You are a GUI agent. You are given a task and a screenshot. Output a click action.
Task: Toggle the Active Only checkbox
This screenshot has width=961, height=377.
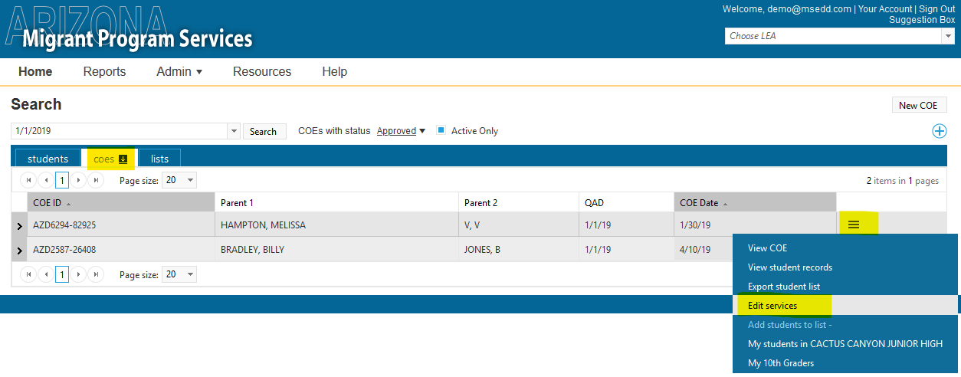pos(441,130)
